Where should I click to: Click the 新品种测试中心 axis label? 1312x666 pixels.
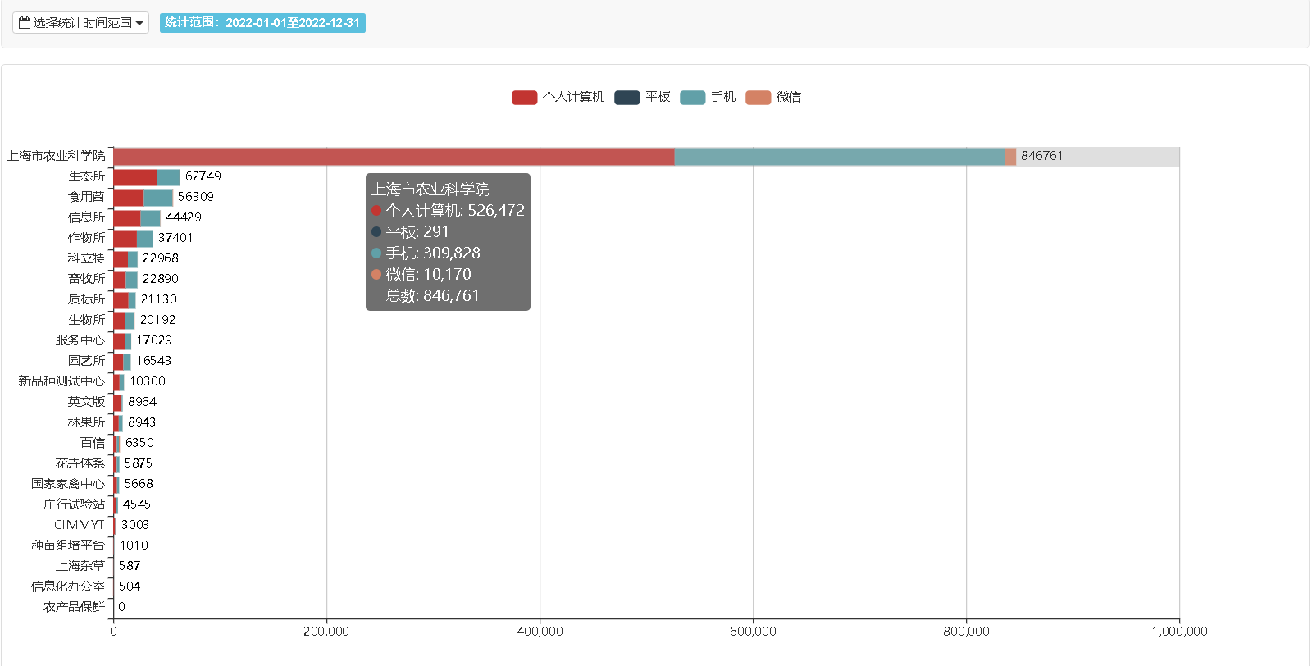coord(61,381)
